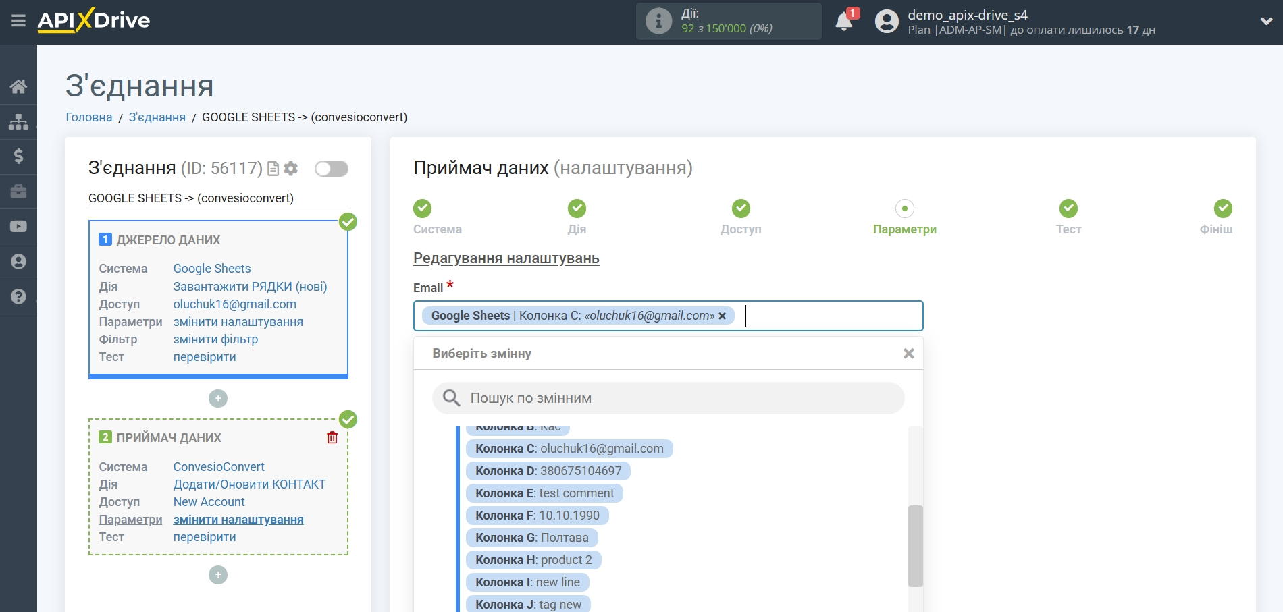
Task: Open notifications bell
Action: (x=844, y=22)
